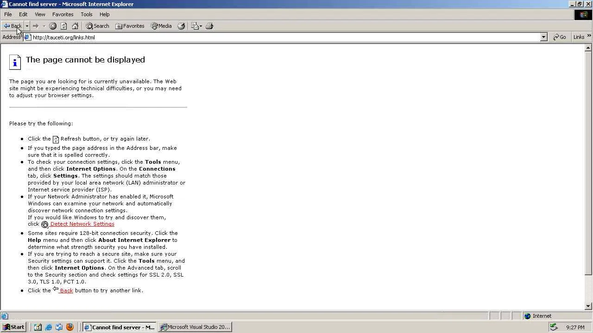This screenshot has height=333, width=593.
Task: Expand the Links toolbar chevron
Action: tap(589, 36)
